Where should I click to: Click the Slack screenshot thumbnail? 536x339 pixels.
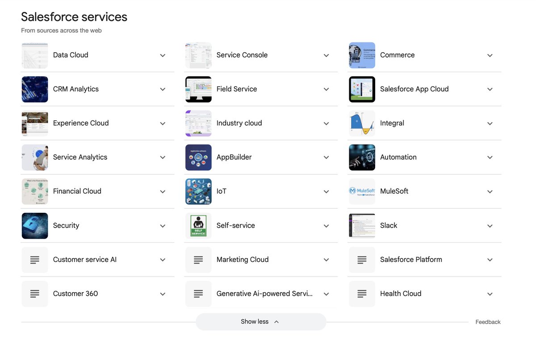(362, 226)
